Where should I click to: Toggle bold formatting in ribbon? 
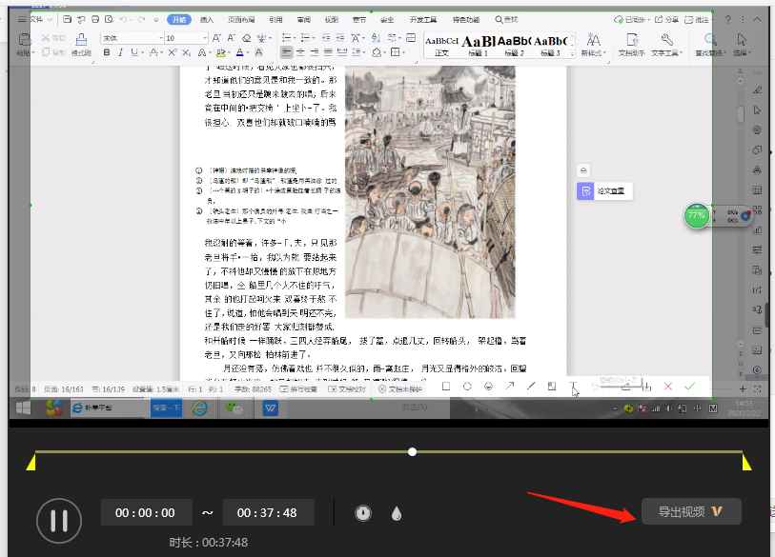point(107,52)
